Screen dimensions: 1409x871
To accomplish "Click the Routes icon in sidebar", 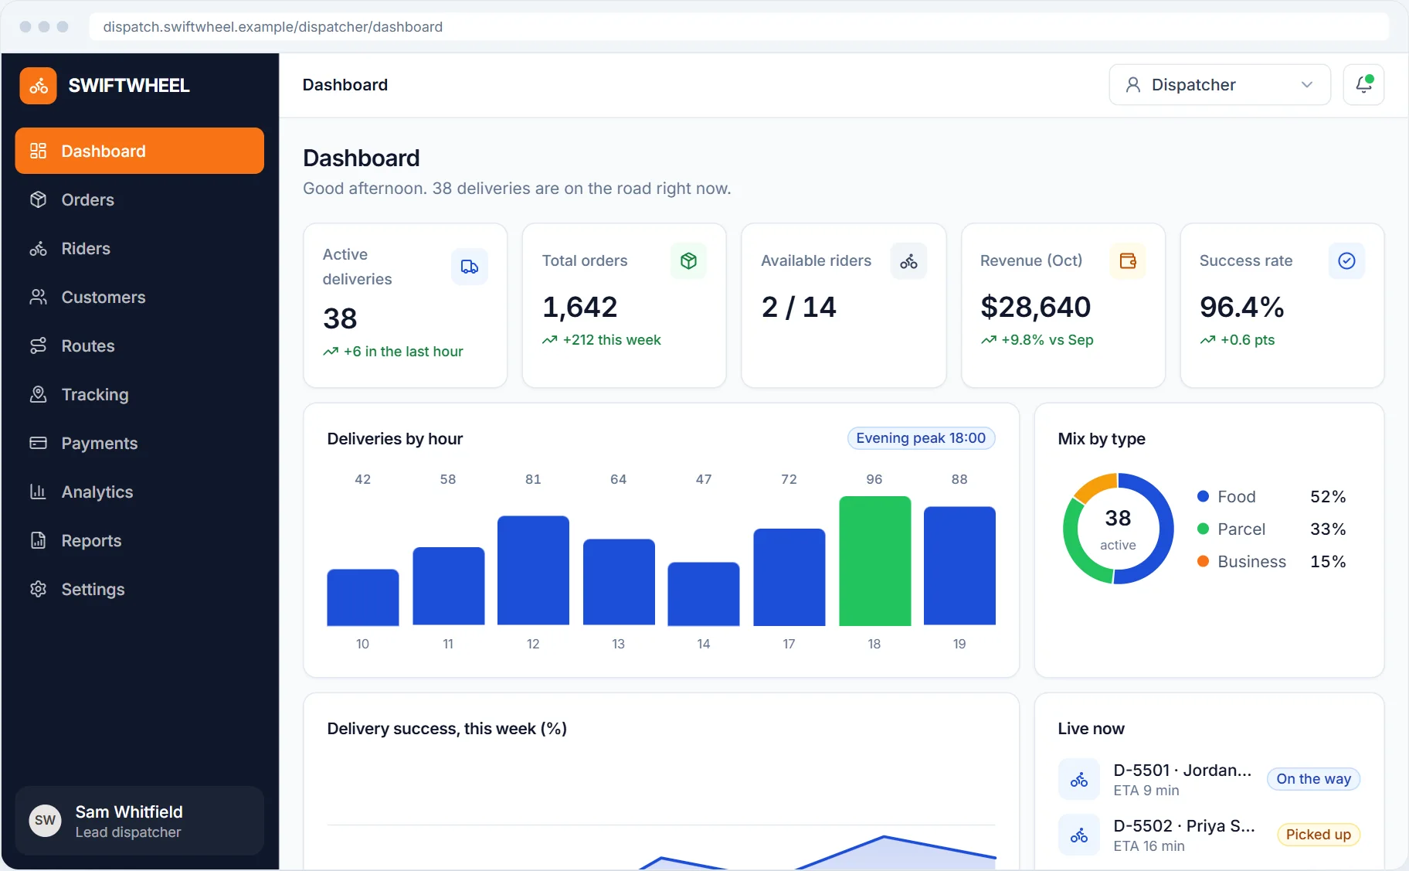I will click(x=38, y=345).
